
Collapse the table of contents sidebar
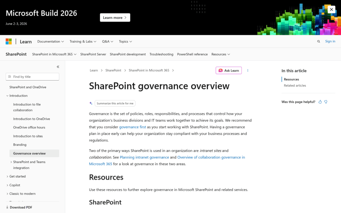tap(58, 67)
